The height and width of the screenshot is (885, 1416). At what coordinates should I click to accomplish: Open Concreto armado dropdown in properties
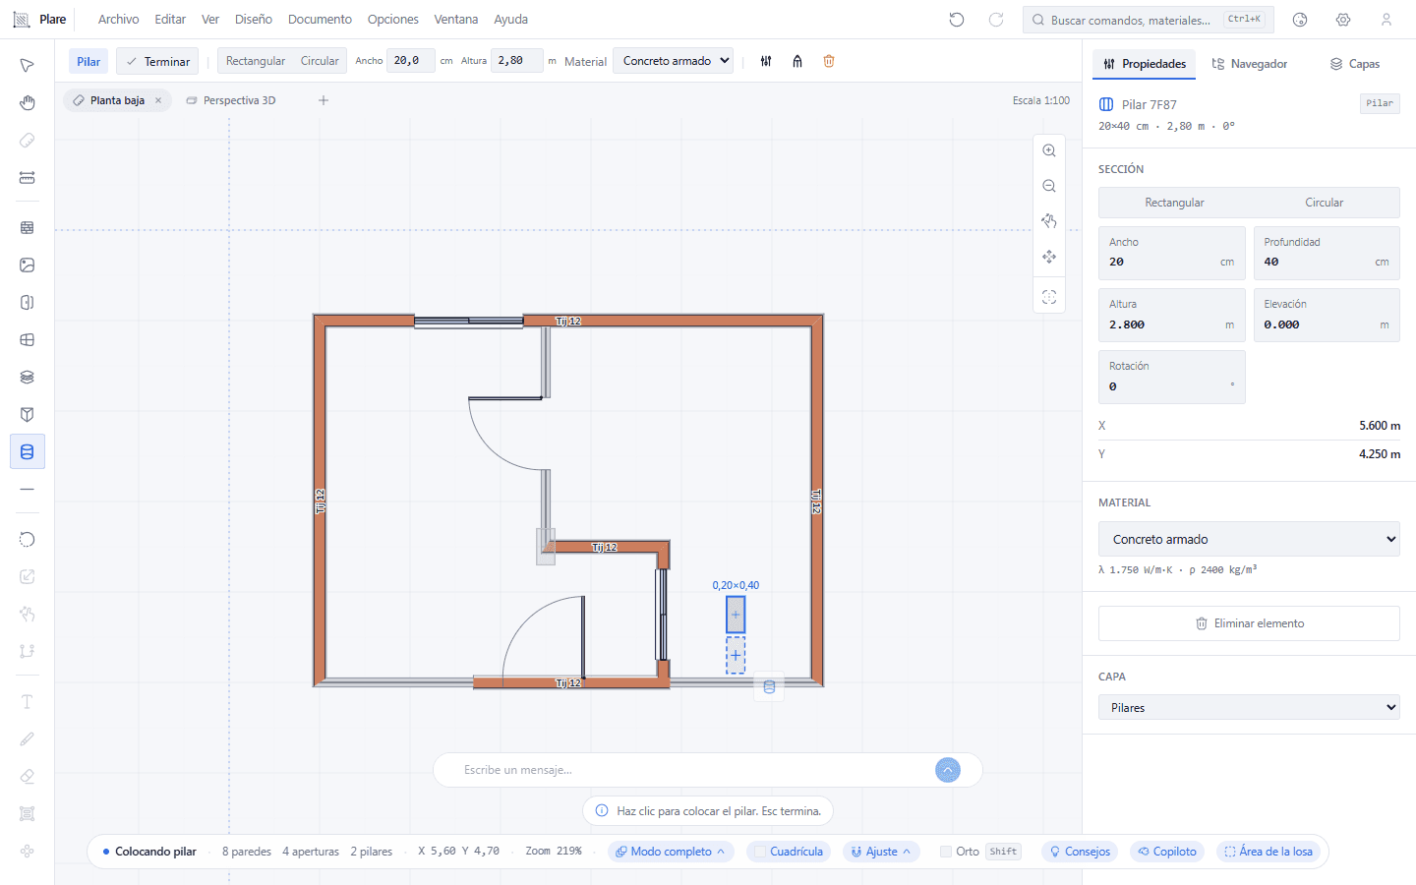point(1249,539)
